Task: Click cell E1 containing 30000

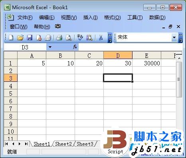Action: (146, 63)
